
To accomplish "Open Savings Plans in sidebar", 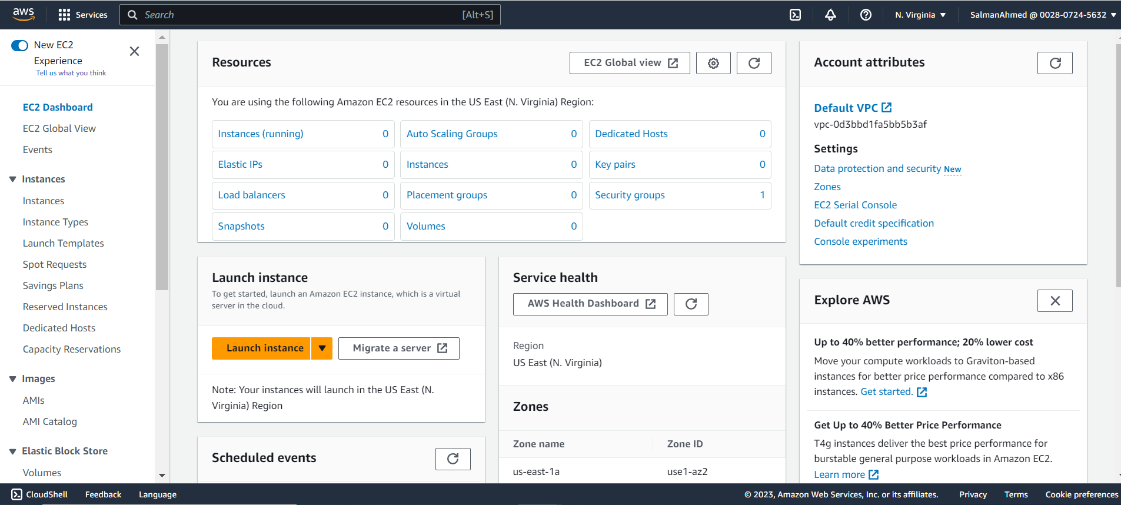I will tap(53, 285).
